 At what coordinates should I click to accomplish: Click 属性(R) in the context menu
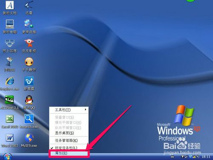[x=69, y=153]
